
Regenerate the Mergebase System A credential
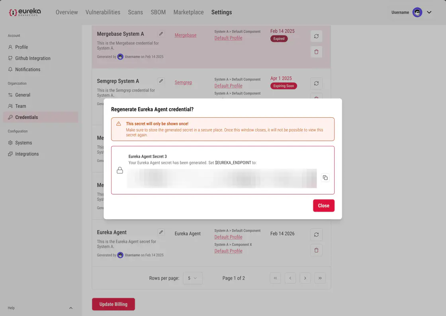pyautogui.click(x=316, y=36)
